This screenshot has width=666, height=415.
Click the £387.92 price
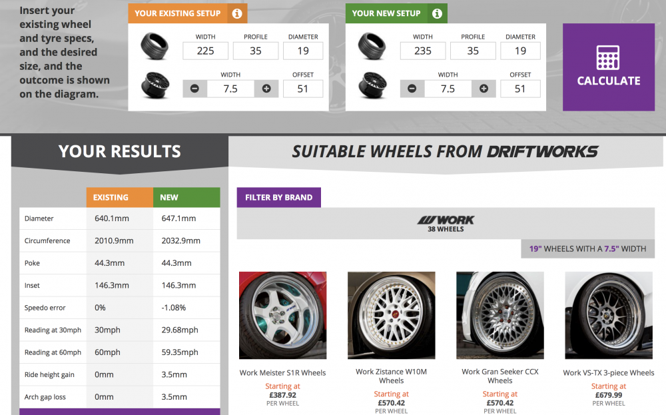[x=283, y=395]
